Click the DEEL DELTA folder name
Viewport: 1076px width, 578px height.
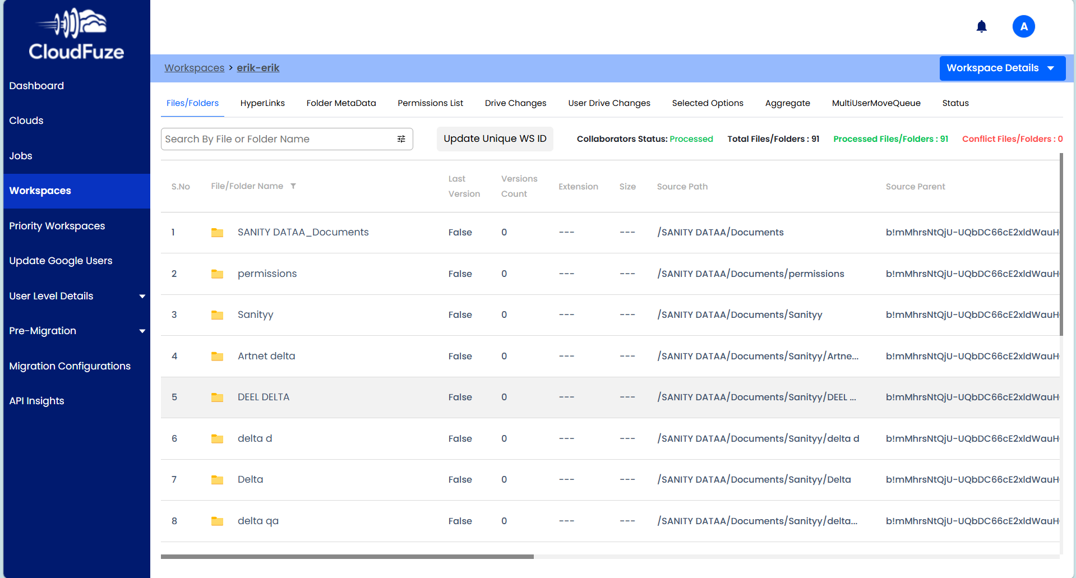point(263,397)
